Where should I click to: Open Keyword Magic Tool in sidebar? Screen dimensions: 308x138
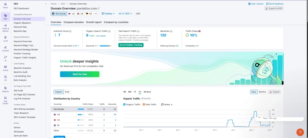23,45
